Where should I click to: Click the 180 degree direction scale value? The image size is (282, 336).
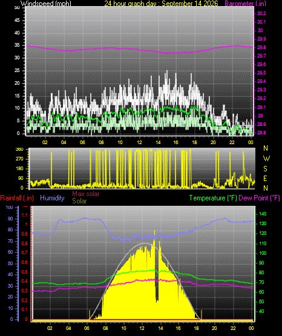tap(19, 169)
